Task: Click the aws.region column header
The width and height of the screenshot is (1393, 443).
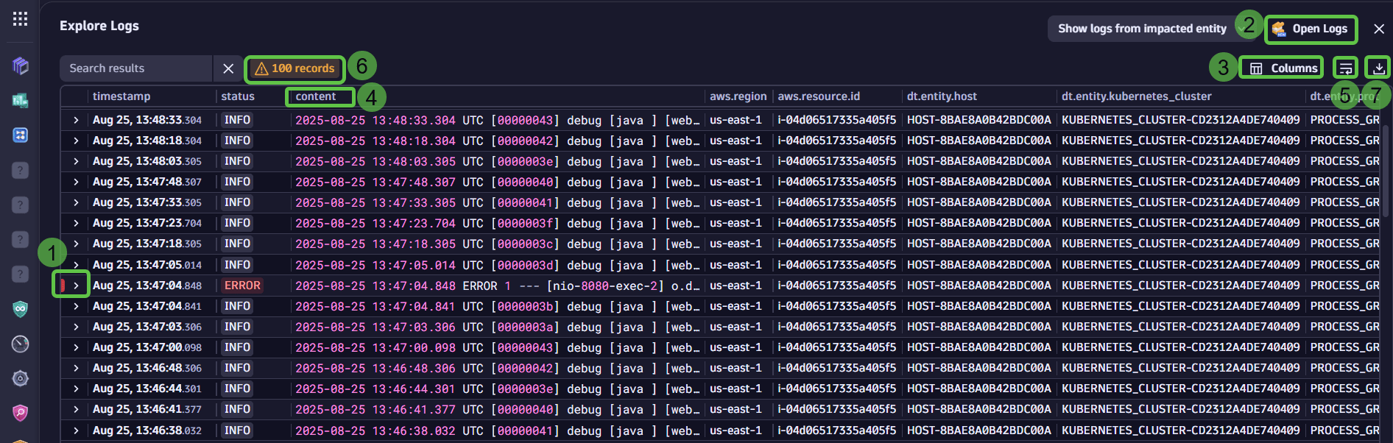Action: point(738,96)
